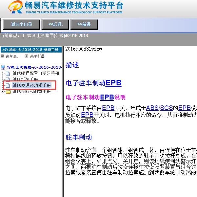Click 上汽荣威-i6-2016-2018-维修手册 panel header
Image resolution: width=197 pixels, height=197 pixels.
[31, 50]
